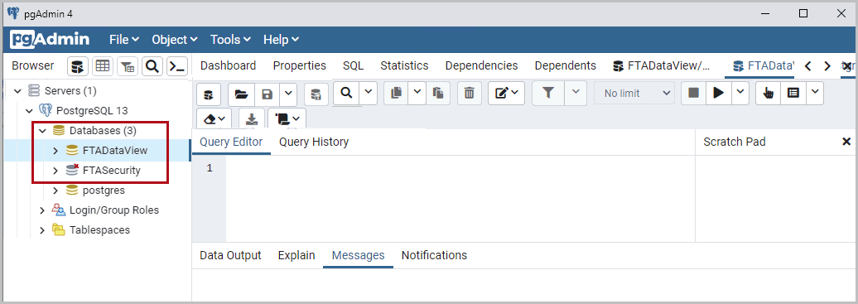Open file with the folder icon
The height and width of the screenshot is (304, 858).
(x=241, y=94)
